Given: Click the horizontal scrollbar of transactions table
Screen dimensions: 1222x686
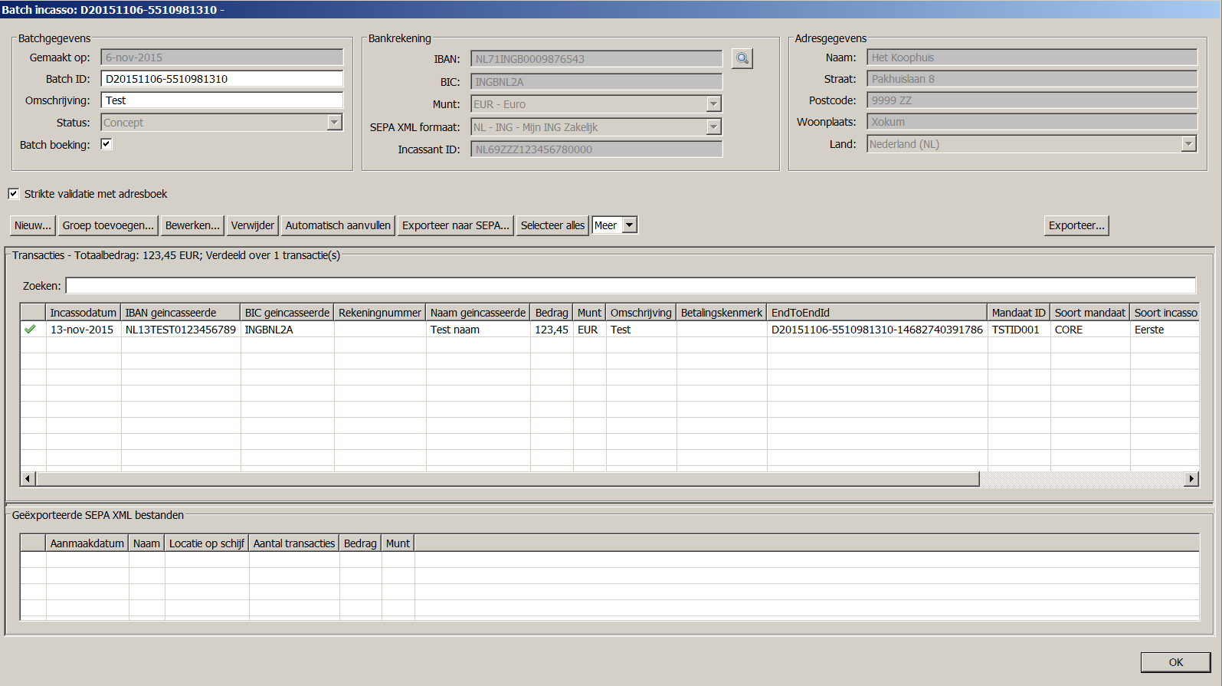Looking at the screenshot, I should click(x=507, y=479).
